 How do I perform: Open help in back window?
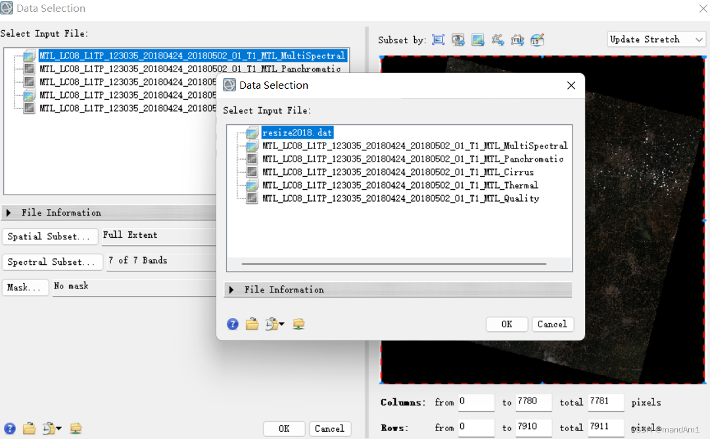pos(9,428)
